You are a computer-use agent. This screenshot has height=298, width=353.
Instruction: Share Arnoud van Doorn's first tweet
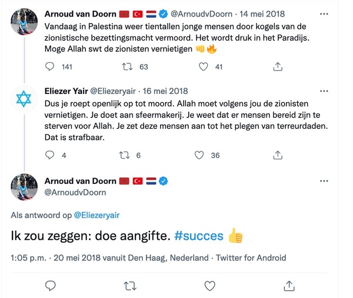(x=278, y=67)
